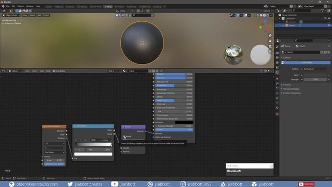Open the Window menu
This screenshot has width=332, height=187.
click(30, 6)
